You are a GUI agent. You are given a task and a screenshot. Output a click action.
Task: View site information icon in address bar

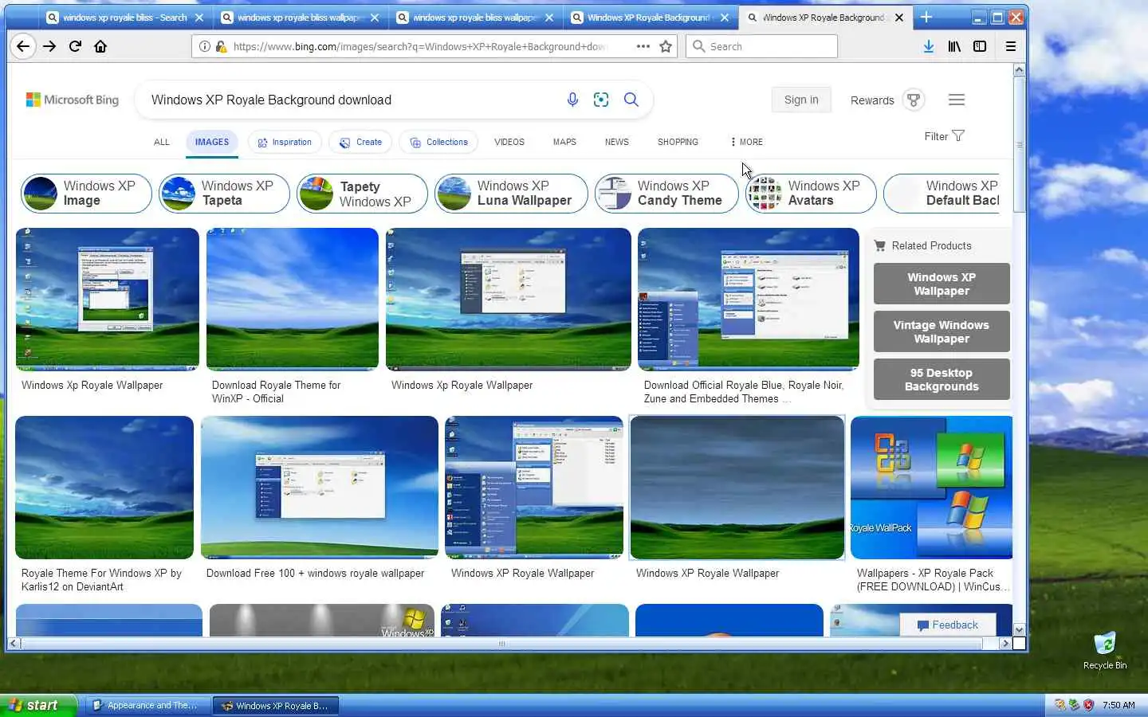coord(205,46)
